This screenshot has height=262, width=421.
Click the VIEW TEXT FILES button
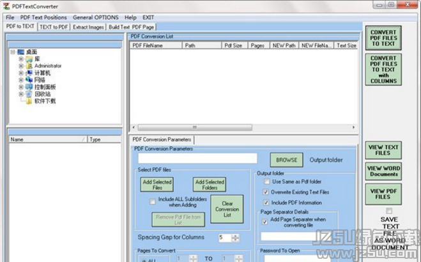pos(383,150)
